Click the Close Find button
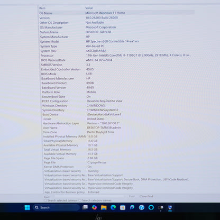Viewport: 220px width, 220px height. pyautogui.click(x=146, y=196)
